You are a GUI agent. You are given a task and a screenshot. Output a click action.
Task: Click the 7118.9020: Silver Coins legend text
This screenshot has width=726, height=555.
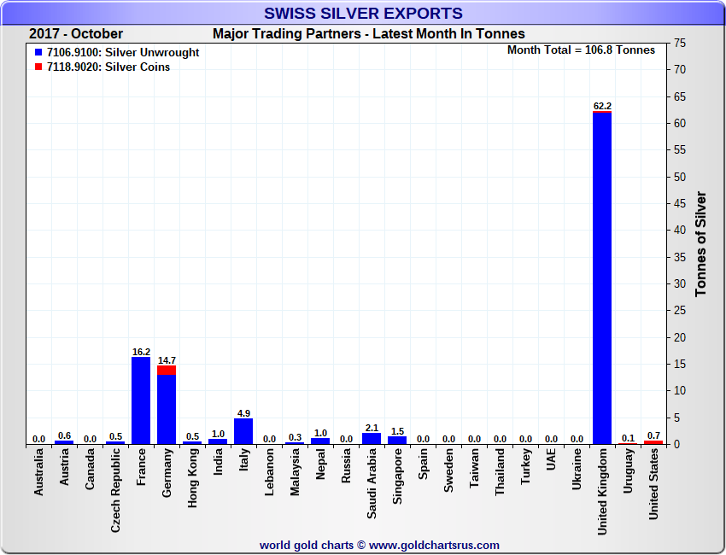tap(108, 67)
